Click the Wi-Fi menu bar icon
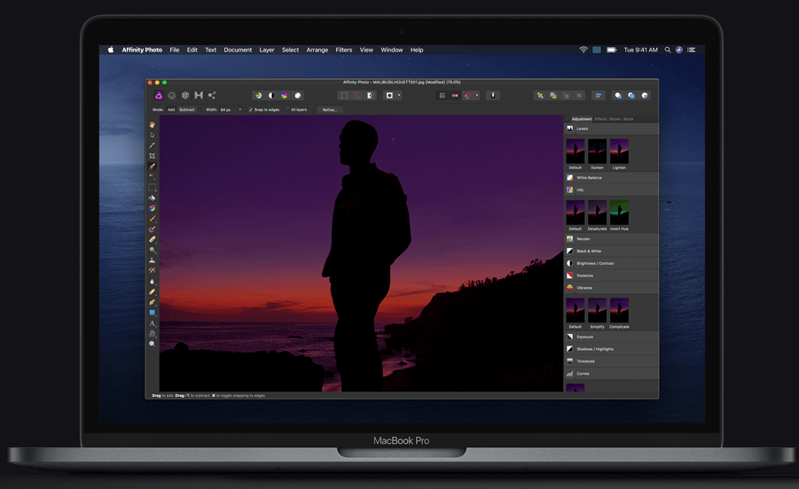This screenshot has height=489, width=799. (584, 50)
